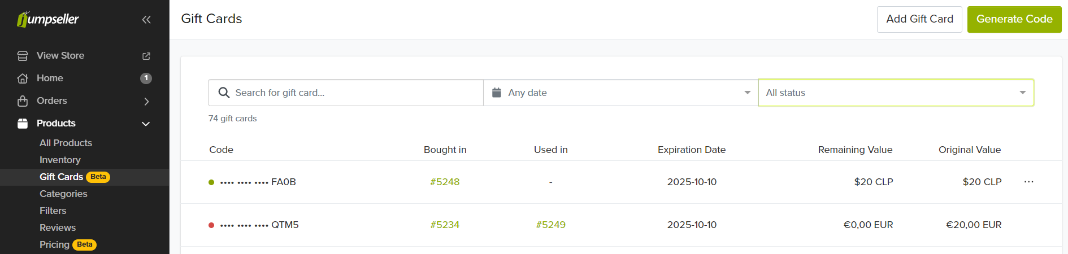
Task: Click the search magnifier icon
Action: [x=224, y=93]
